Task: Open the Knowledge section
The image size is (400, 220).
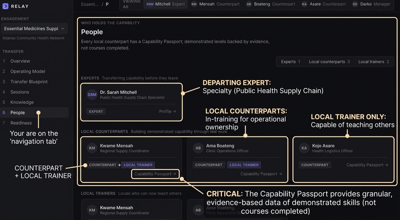Action: (x=34, y=102)
